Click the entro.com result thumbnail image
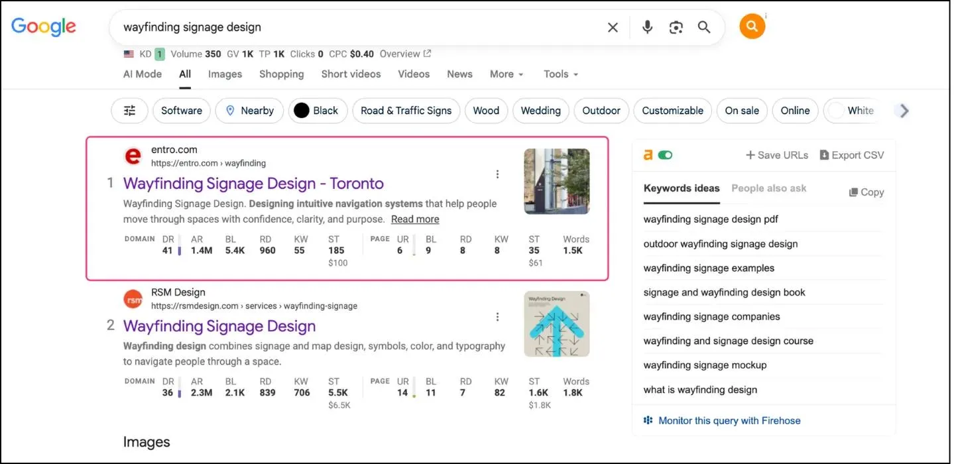The image size is (954, 464). tap(556, 181)
